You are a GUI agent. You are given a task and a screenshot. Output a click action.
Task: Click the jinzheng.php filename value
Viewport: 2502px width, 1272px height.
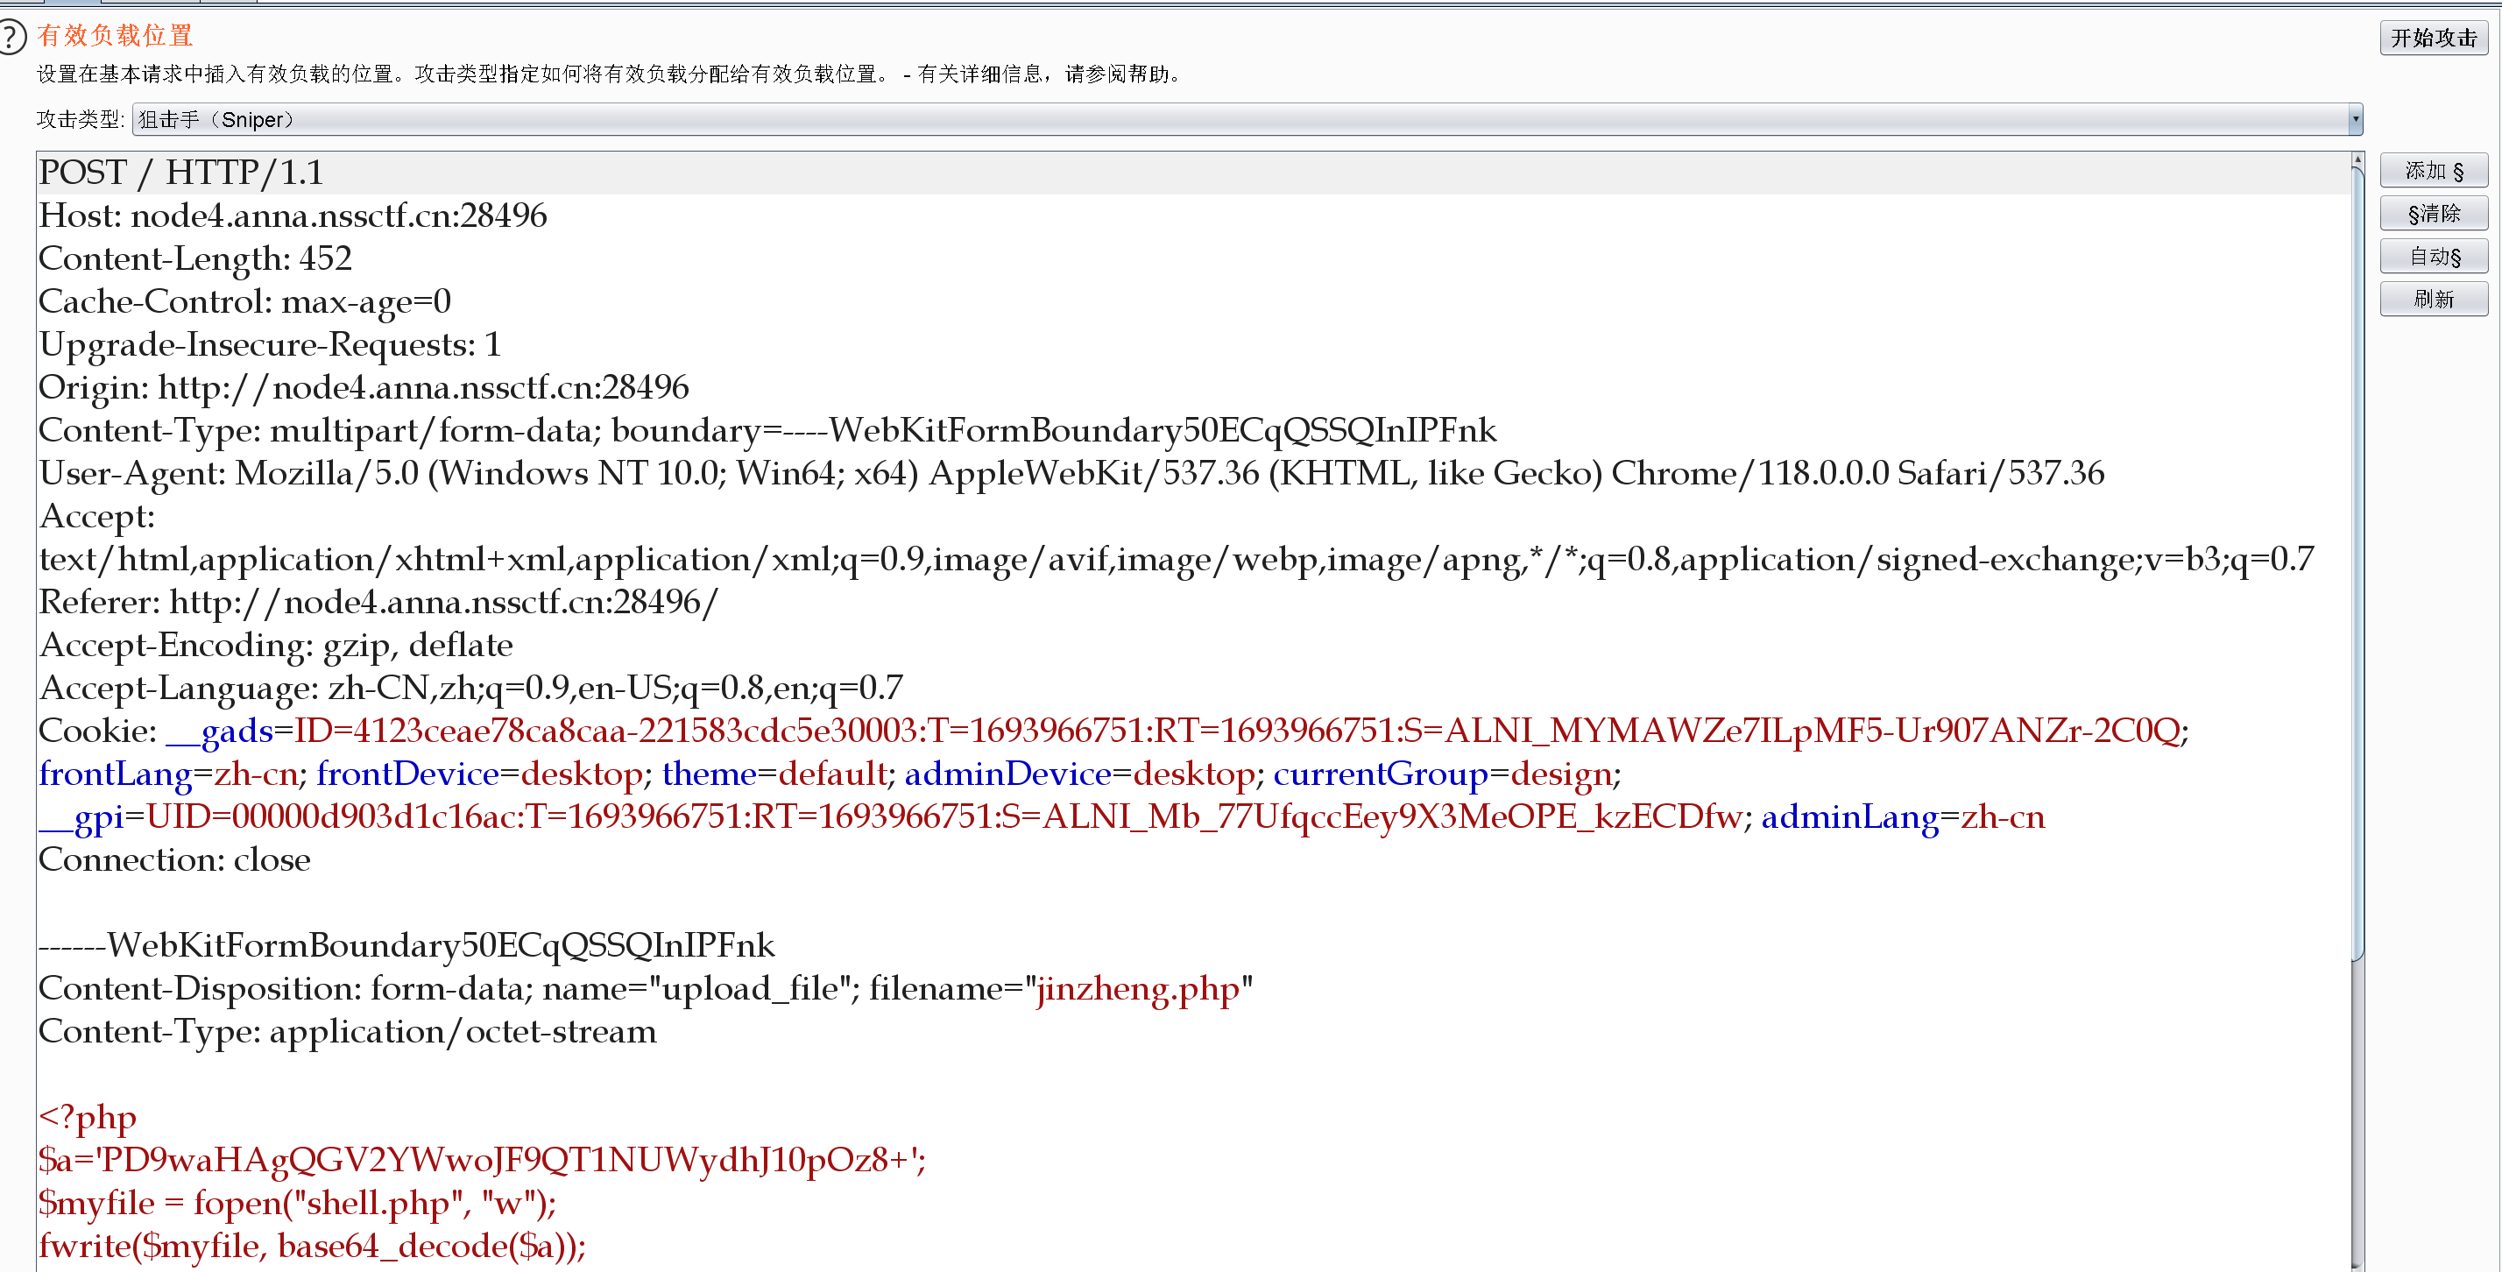click(1137, 988)
